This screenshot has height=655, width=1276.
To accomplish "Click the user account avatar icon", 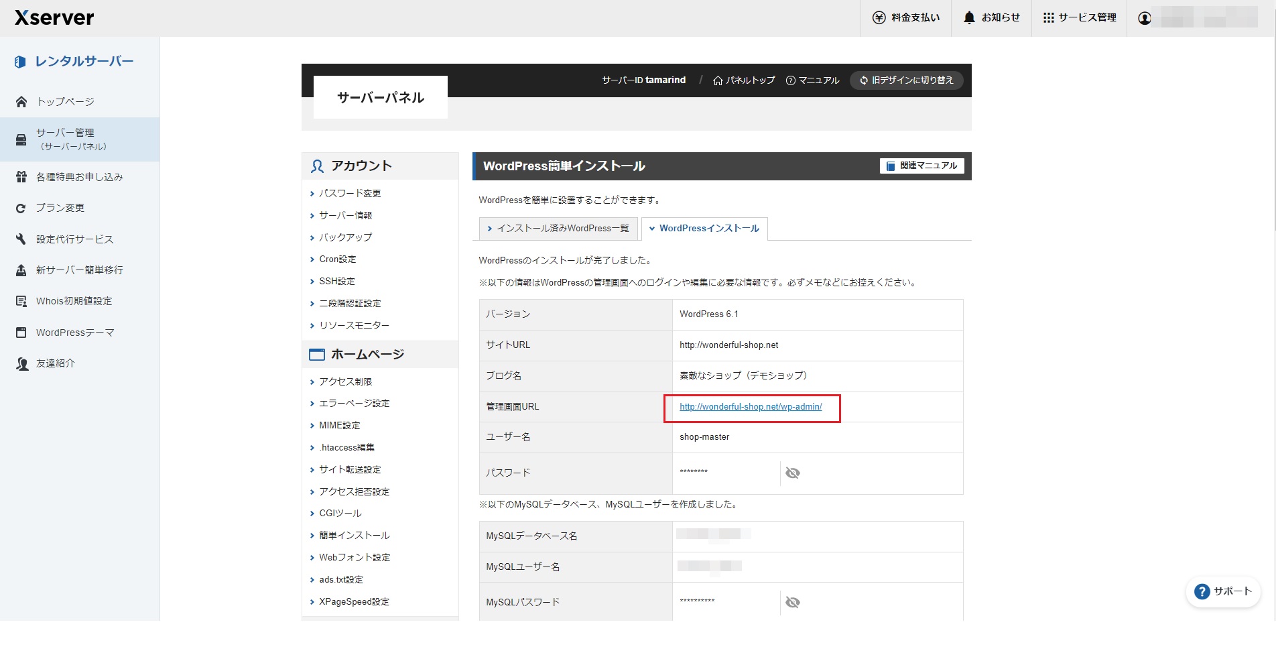I will coord(1145,18).
